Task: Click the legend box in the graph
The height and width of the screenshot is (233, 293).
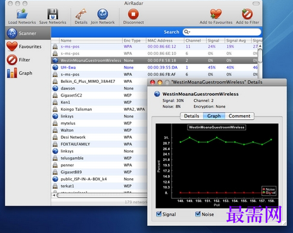Action: coord(269,191)
